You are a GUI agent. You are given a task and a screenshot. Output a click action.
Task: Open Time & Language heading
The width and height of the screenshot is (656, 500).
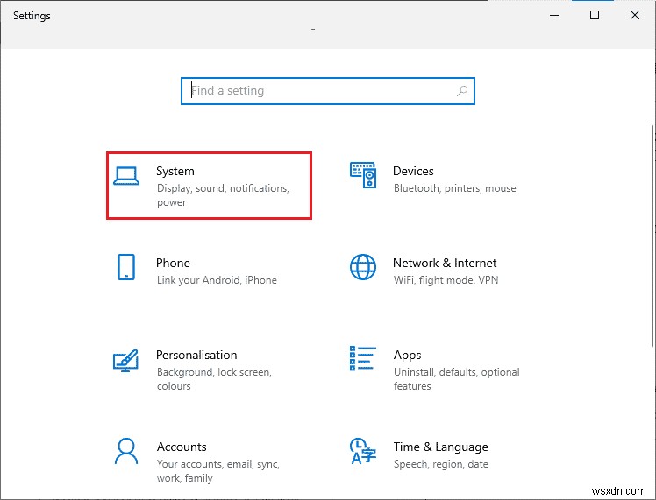[440, 447]
